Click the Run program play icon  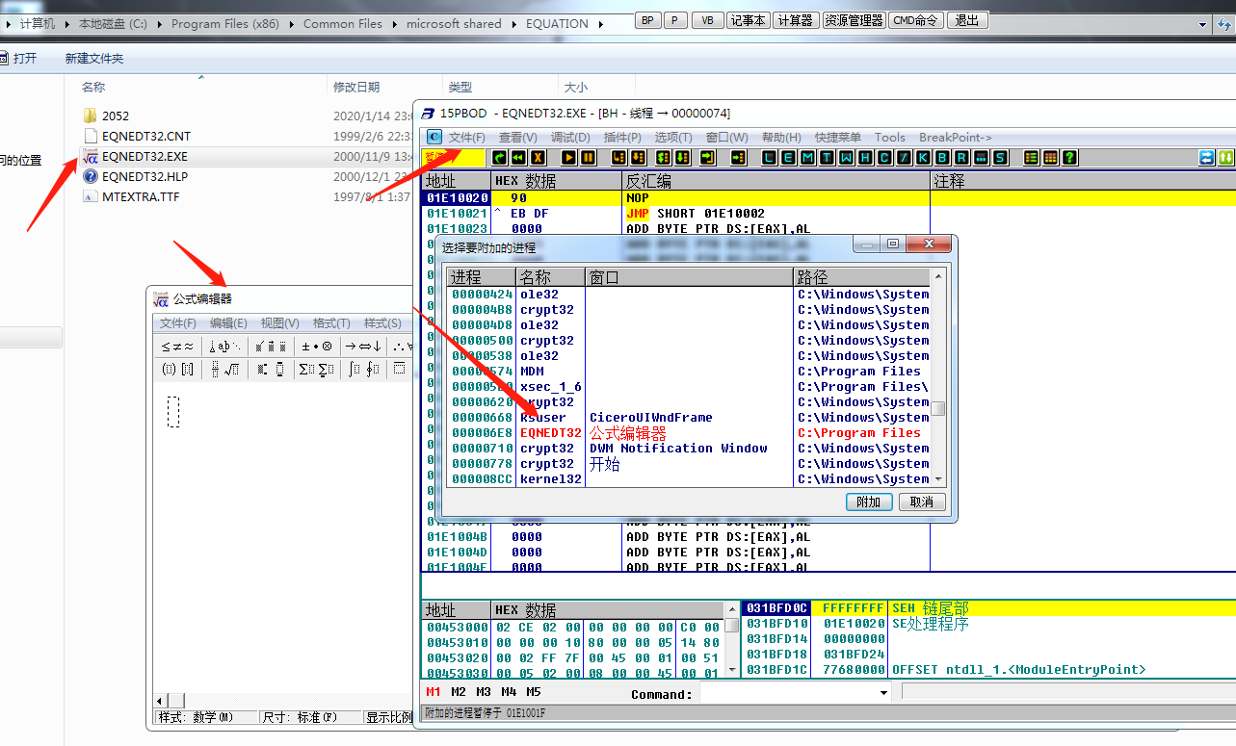pos(568,157)
